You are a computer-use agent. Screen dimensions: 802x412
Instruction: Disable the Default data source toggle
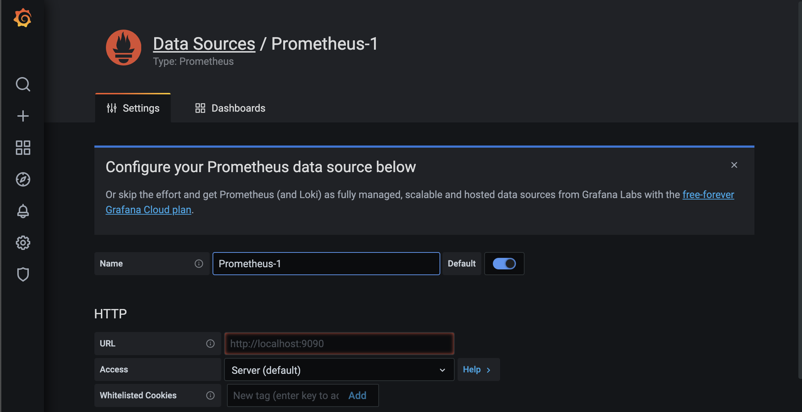pos(504,263)
